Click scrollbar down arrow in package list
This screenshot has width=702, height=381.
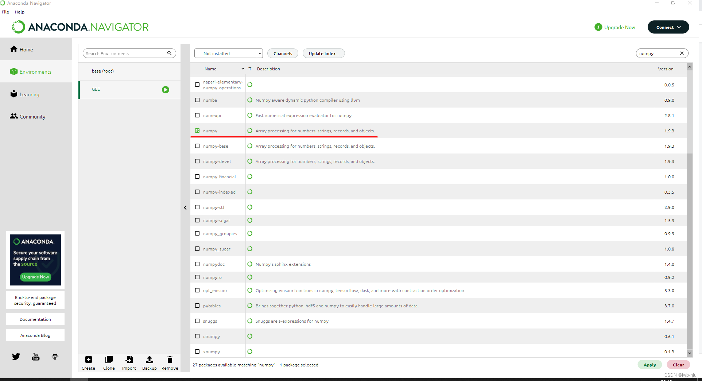click(x=689, y=353)
